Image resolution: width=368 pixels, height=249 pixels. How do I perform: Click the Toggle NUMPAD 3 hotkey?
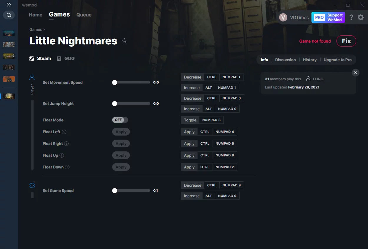[202, 120]
